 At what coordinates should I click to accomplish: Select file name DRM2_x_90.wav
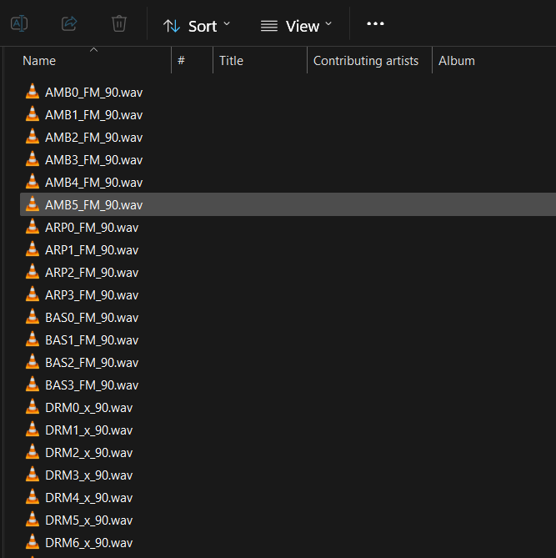[89, 453]
